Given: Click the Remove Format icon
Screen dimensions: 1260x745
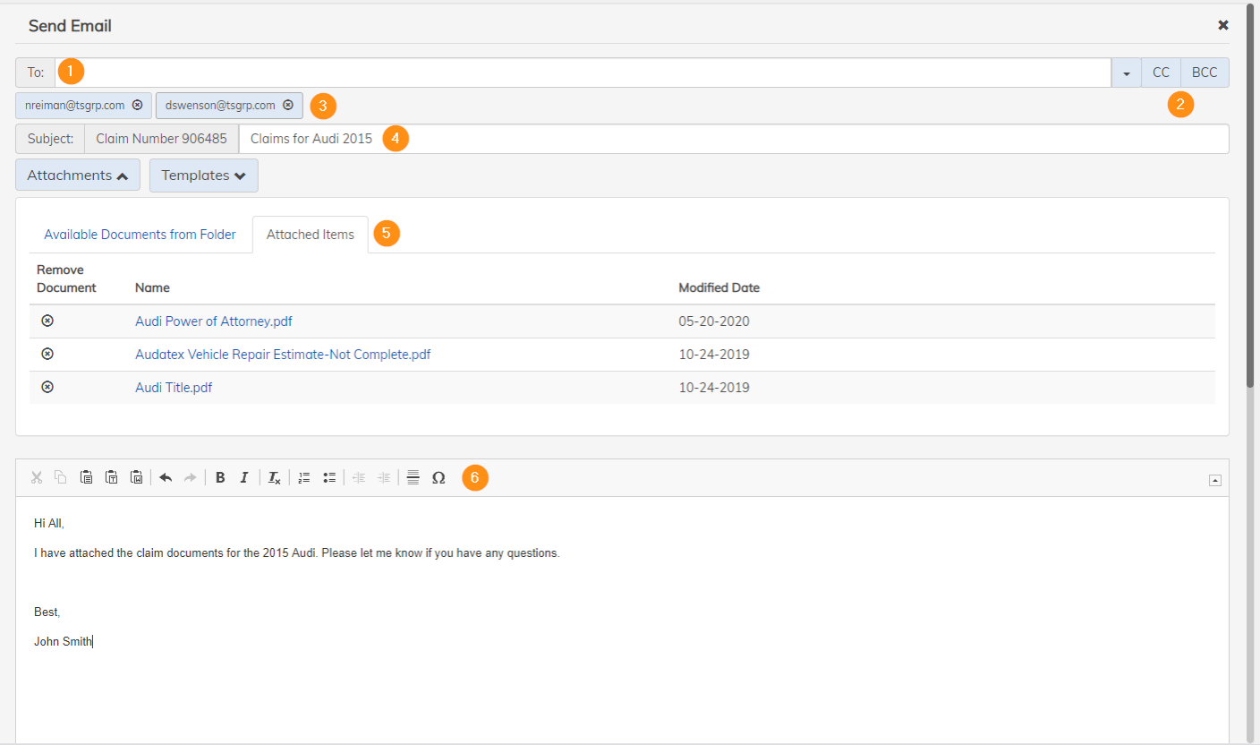Looking at the screenshot, I should [275, 478].
